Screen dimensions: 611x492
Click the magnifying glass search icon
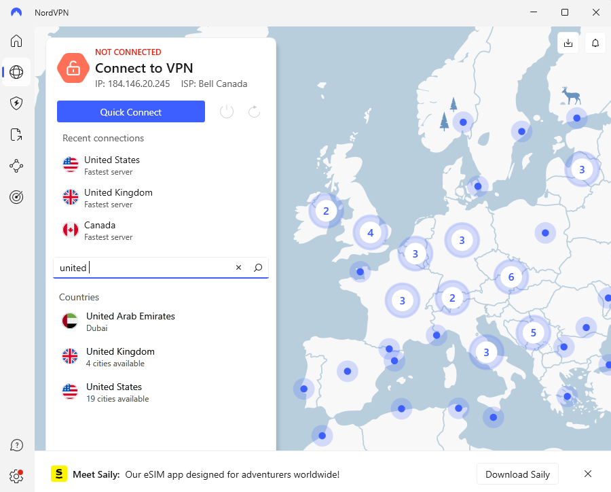tap(258, 267)
